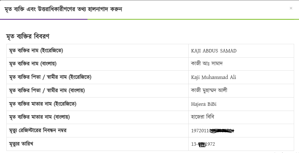Select the 'মৃত্যু রেজিস্টারের নিবন্ধন নম্বর' label cell
The image size is (299, 153).
[38, 130]
